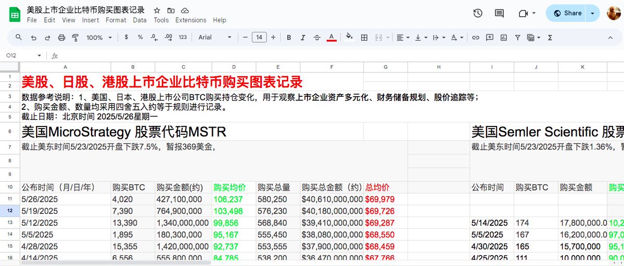This screenshot has height=266, width=624.
Task: Select cell showing $69,979
Action: [x=386, y=199]
